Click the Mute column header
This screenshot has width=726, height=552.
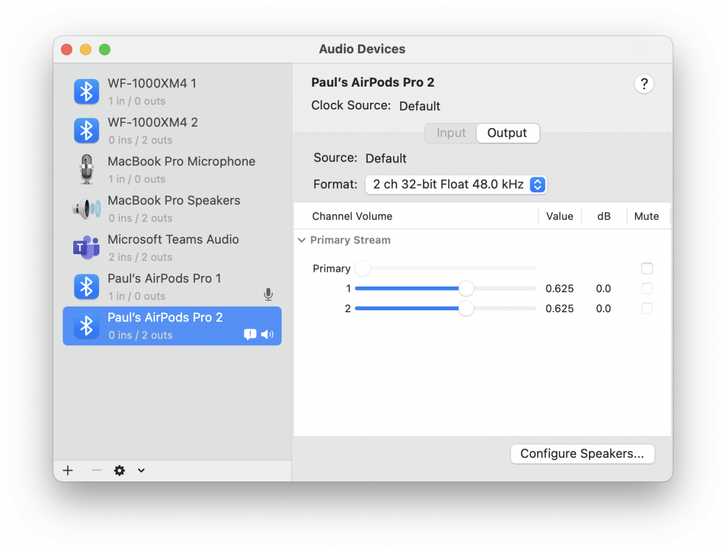(647, 216)
